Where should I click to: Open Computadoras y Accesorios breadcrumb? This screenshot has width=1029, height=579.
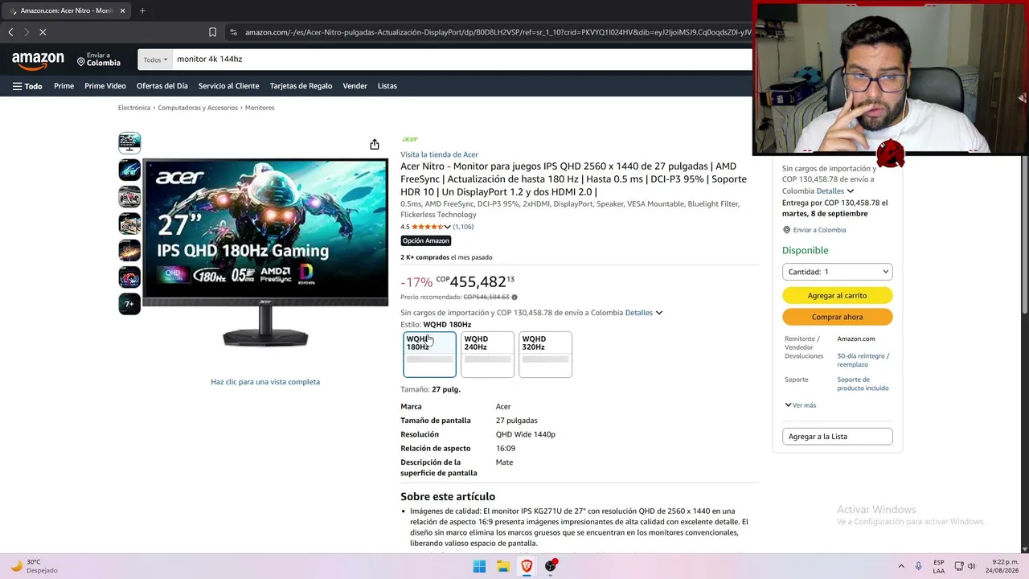click(198, 108)
